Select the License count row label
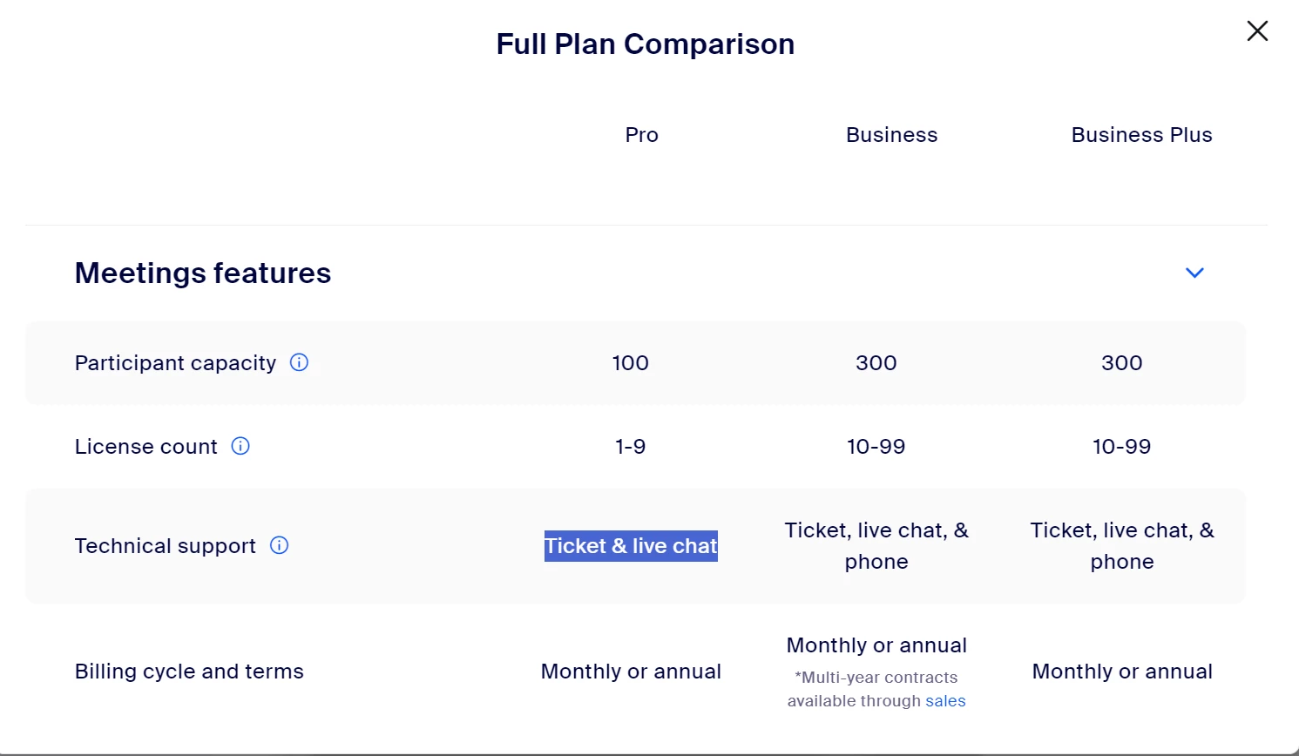The height and width of the screenshot is (756, 1299). pos(145,446)
